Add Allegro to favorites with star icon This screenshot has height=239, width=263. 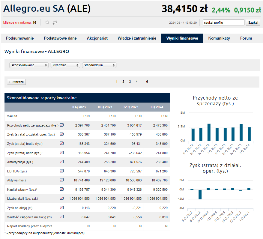tap(47, 22)
